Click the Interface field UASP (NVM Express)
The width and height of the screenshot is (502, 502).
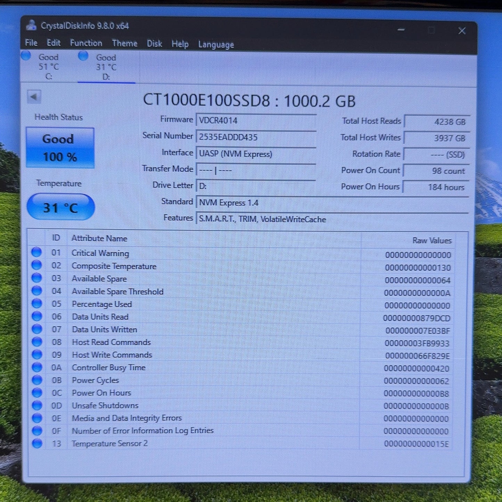256,154
